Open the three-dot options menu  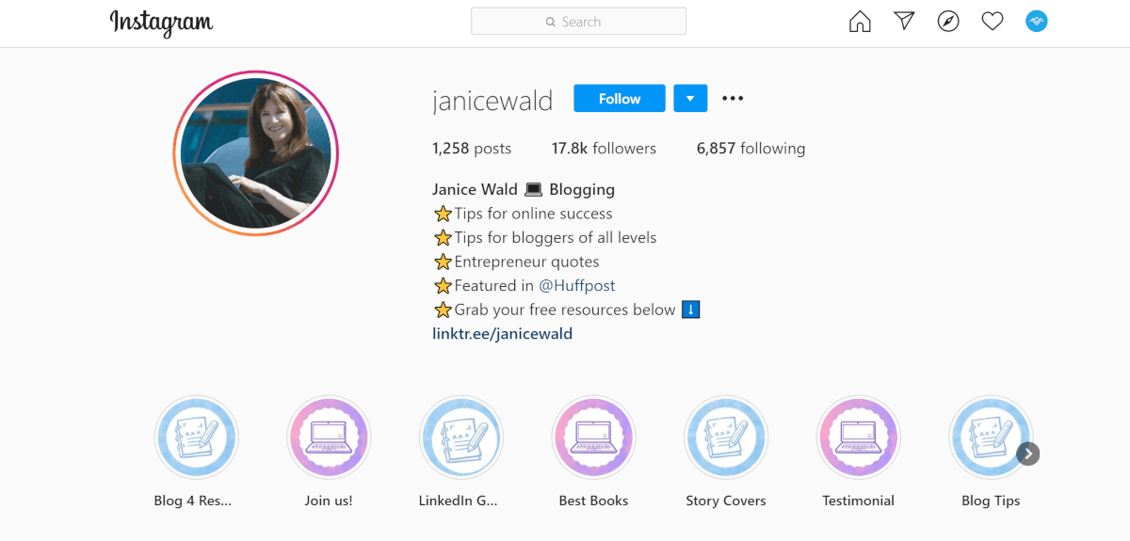[733, 99]
